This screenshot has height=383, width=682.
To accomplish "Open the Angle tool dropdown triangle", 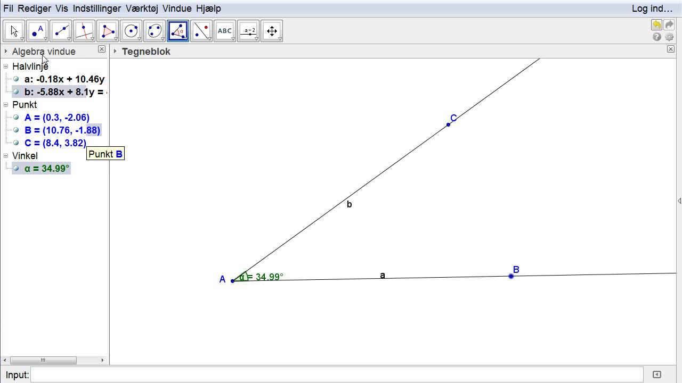I will click(186, 39).
